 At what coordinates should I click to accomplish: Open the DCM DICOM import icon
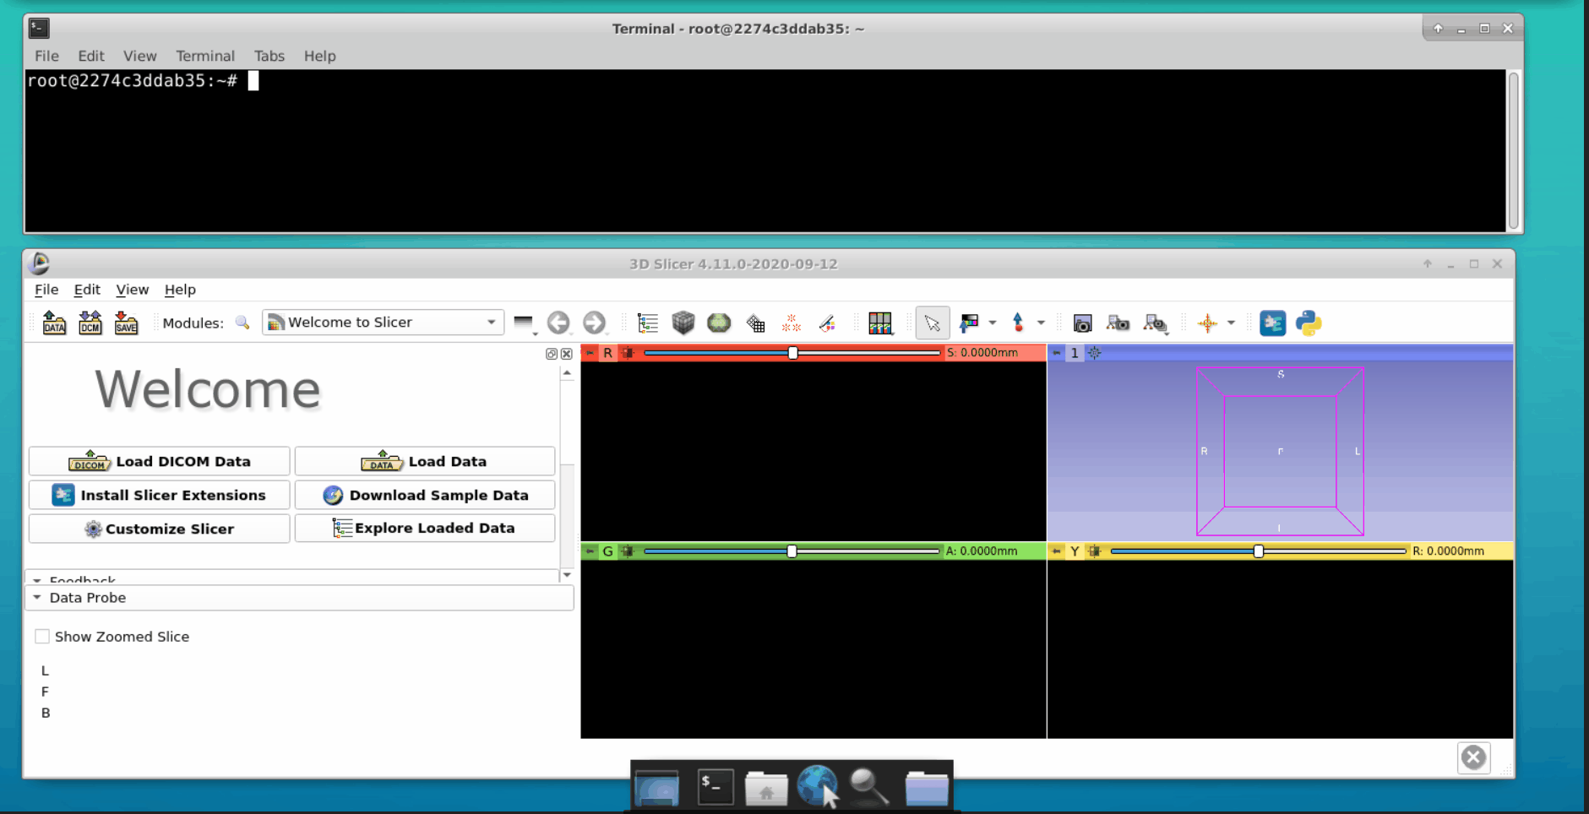pos(90,323)
